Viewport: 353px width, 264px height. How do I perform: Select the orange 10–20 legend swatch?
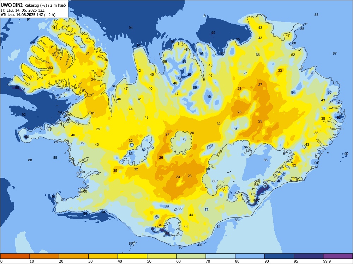44,256
